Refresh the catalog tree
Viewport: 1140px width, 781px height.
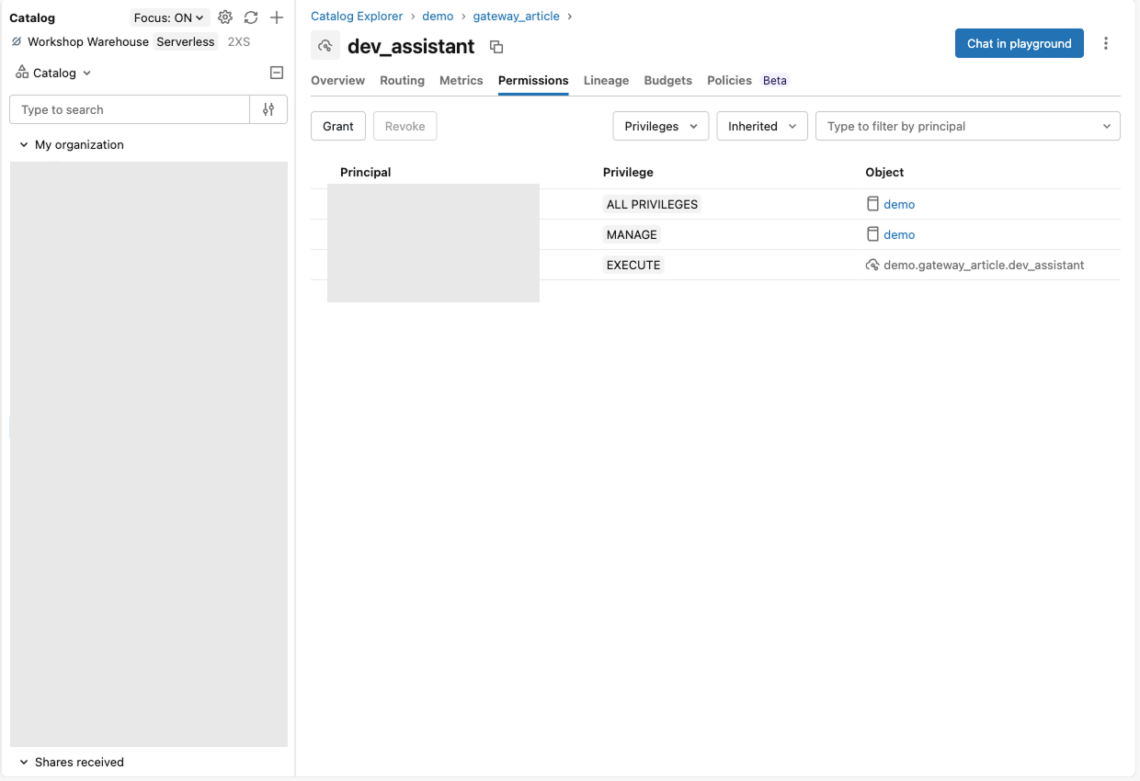pyautogui.click(x=251, y=17)
